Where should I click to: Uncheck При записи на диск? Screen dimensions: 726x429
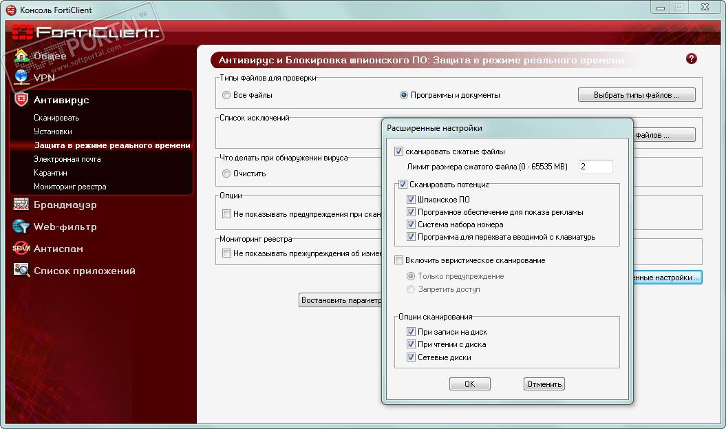click(x=411, y=332)
